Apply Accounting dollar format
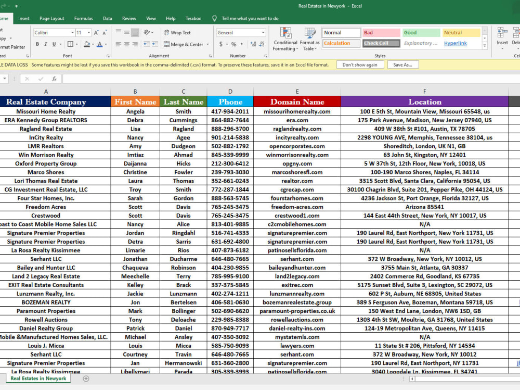Screen dimensions: 520x390 tap(221, 44)
